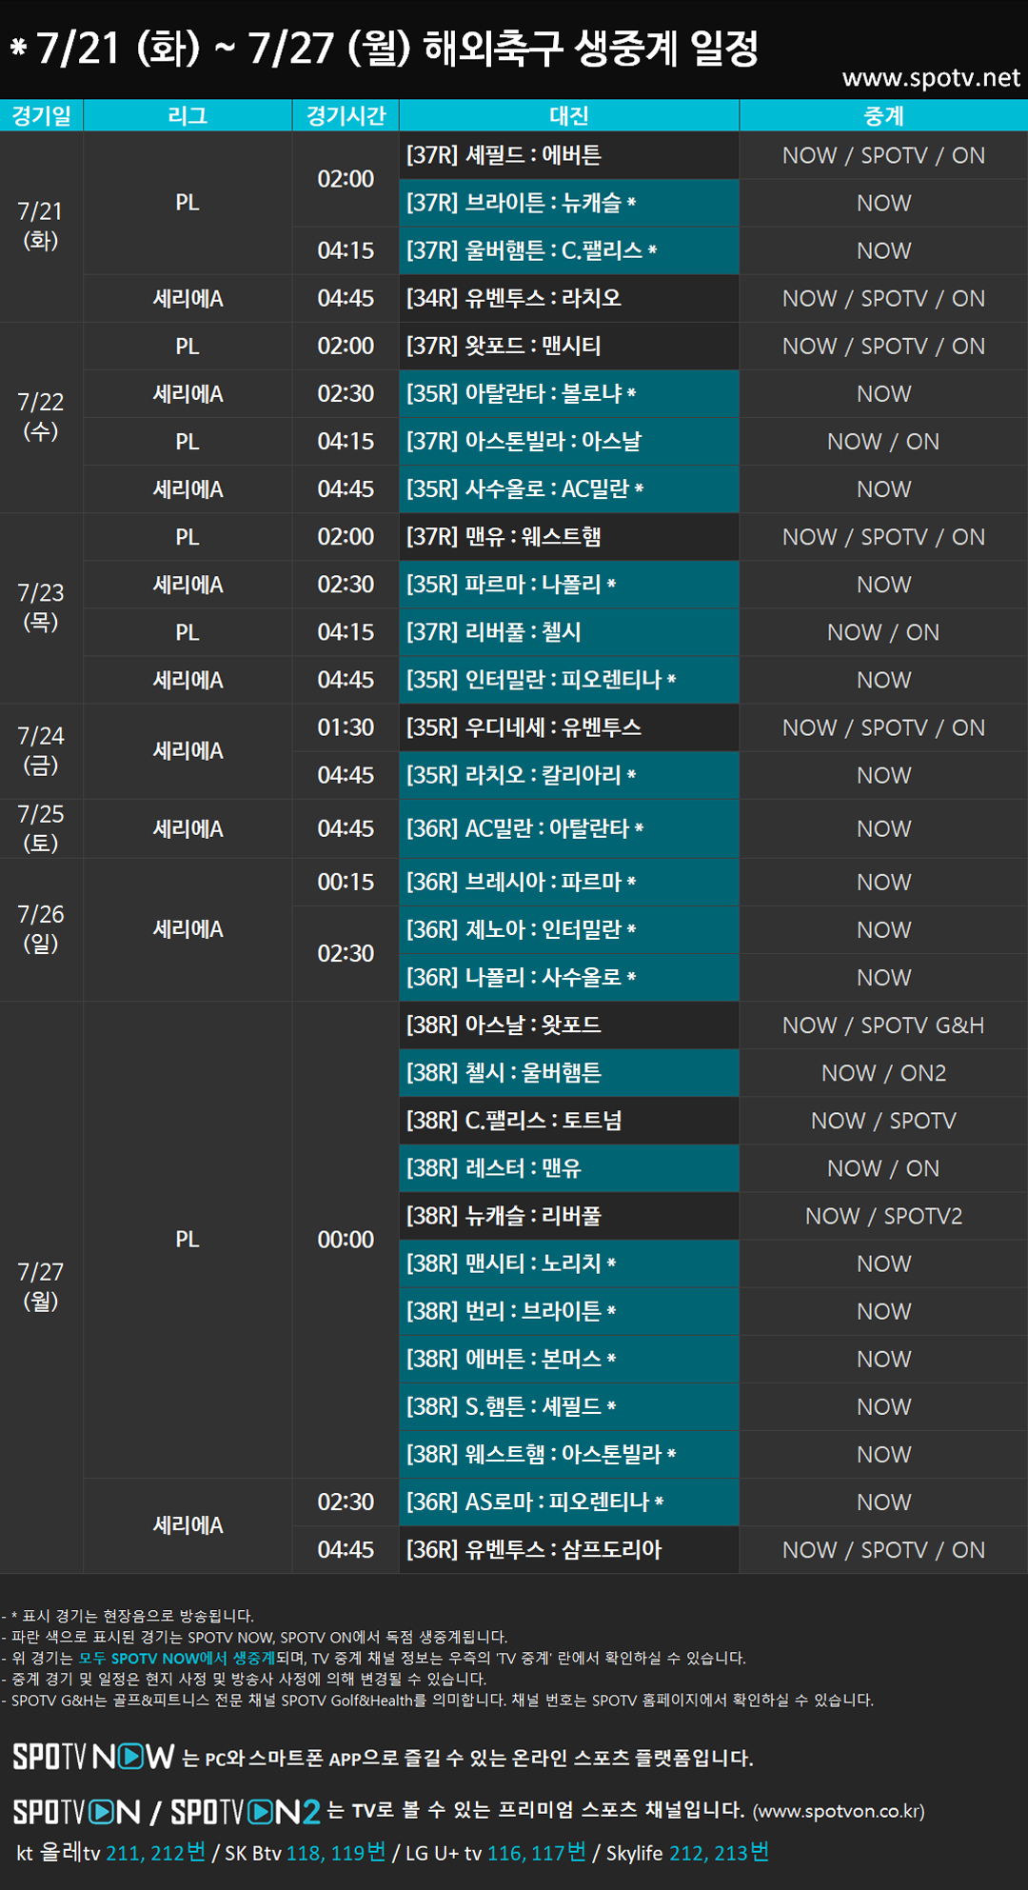Click the 7/27 (월) date cell
Viewport: 1028px width, 1890px height.
pos(41,1286)
